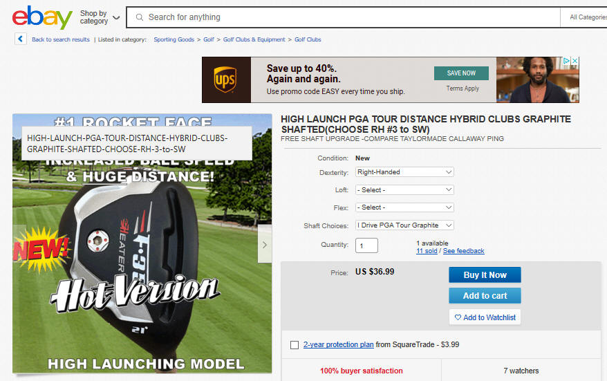Open the Sporting Goods breadcrumb
The height and width of the screenshot is (381, 607).
click(174, 39)
